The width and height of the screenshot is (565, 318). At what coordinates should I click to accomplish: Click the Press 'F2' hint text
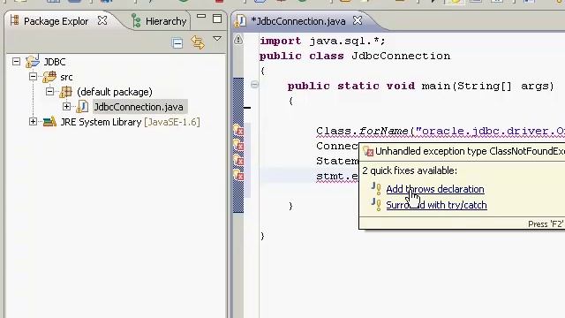click(x=546, y=224)
